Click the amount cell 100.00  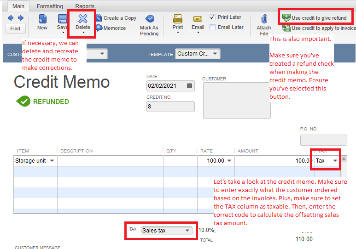(274, 161)
